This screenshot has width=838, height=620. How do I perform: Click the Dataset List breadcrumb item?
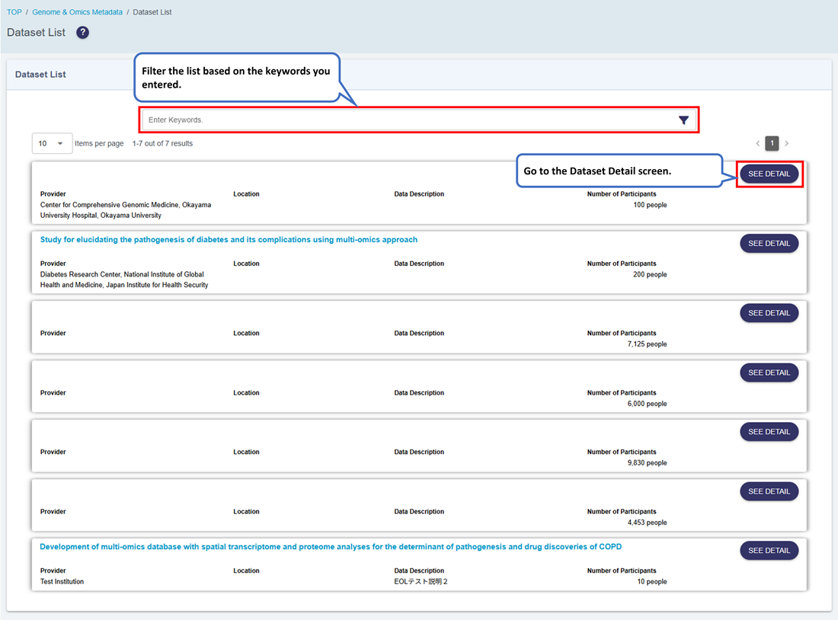tap(152, 12)
